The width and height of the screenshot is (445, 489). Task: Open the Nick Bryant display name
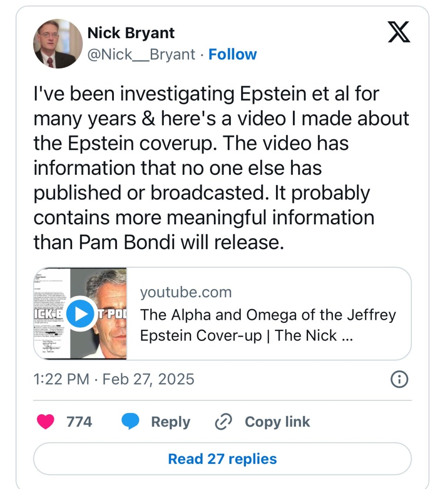[x=131, y=33]
